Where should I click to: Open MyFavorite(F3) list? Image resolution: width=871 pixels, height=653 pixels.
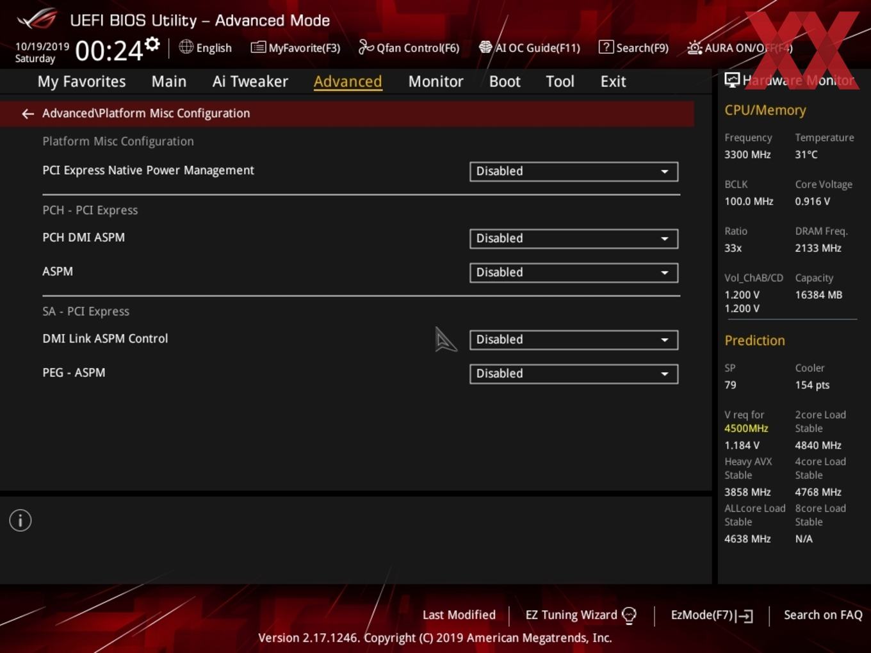295,48
